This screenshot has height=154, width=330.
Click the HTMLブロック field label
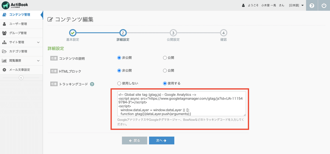[70, 71]
